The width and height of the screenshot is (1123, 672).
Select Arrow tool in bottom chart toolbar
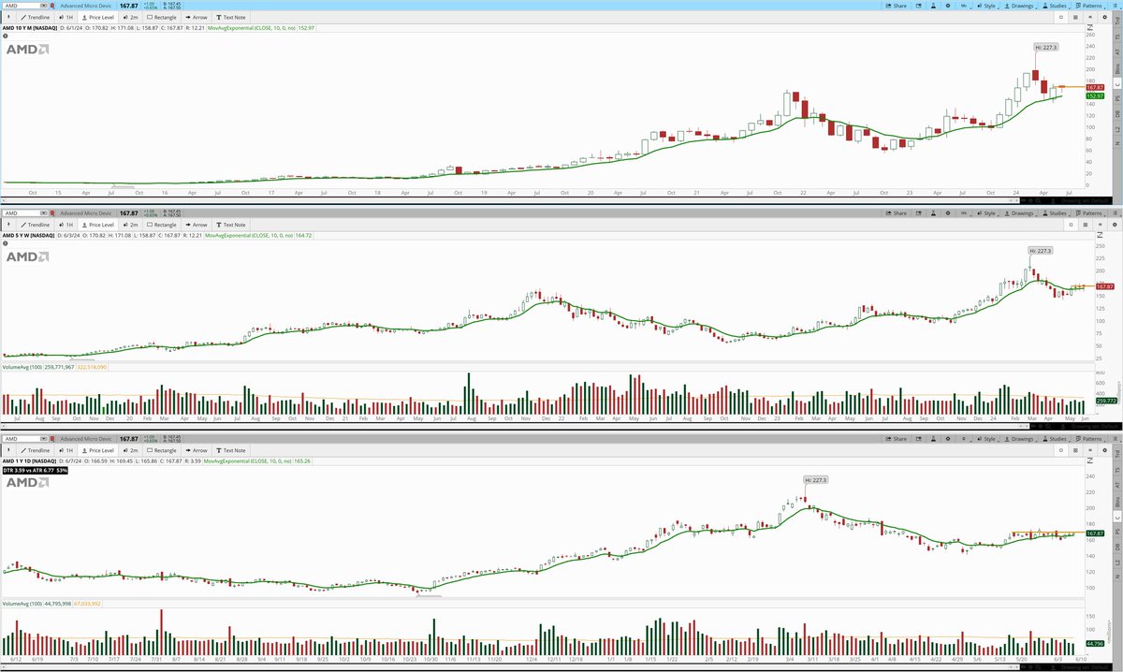coord(197,450)
